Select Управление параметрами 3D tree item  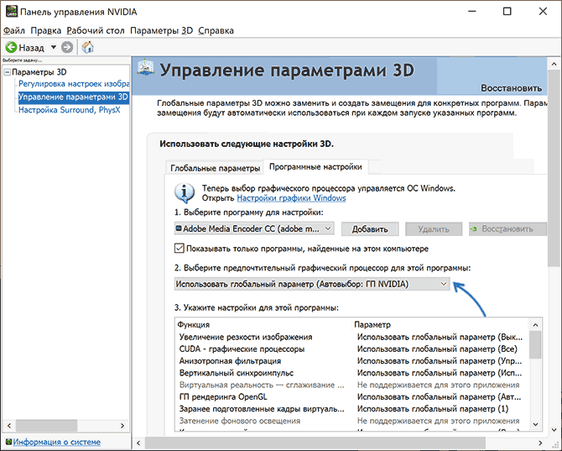tap(73, 97)
